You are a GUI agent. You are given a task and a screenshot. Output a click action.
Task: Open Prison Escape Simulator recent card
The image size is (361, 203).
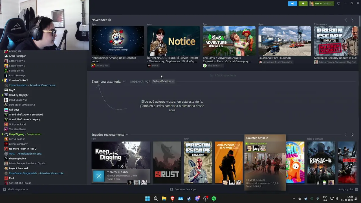pyautogui.click(x=198, y=162)
